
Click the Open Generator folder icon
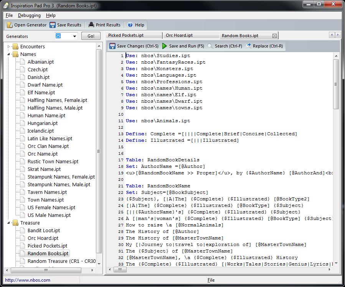click(10, 25)
